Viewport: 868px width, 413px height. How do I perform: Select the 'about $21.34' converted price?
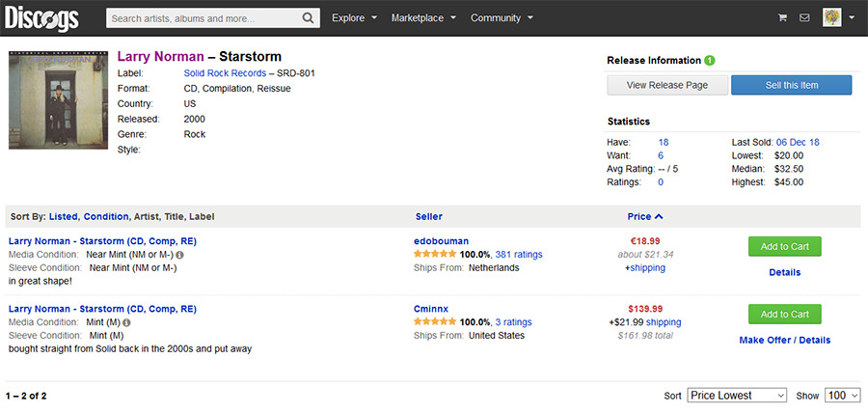click(645, 255)
